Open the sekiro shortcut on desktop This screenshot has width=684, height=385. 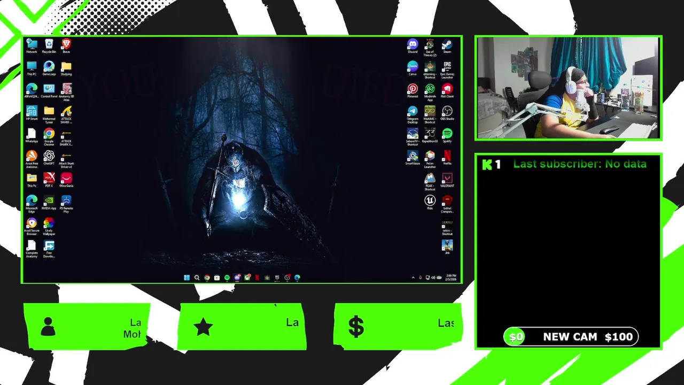447,227
